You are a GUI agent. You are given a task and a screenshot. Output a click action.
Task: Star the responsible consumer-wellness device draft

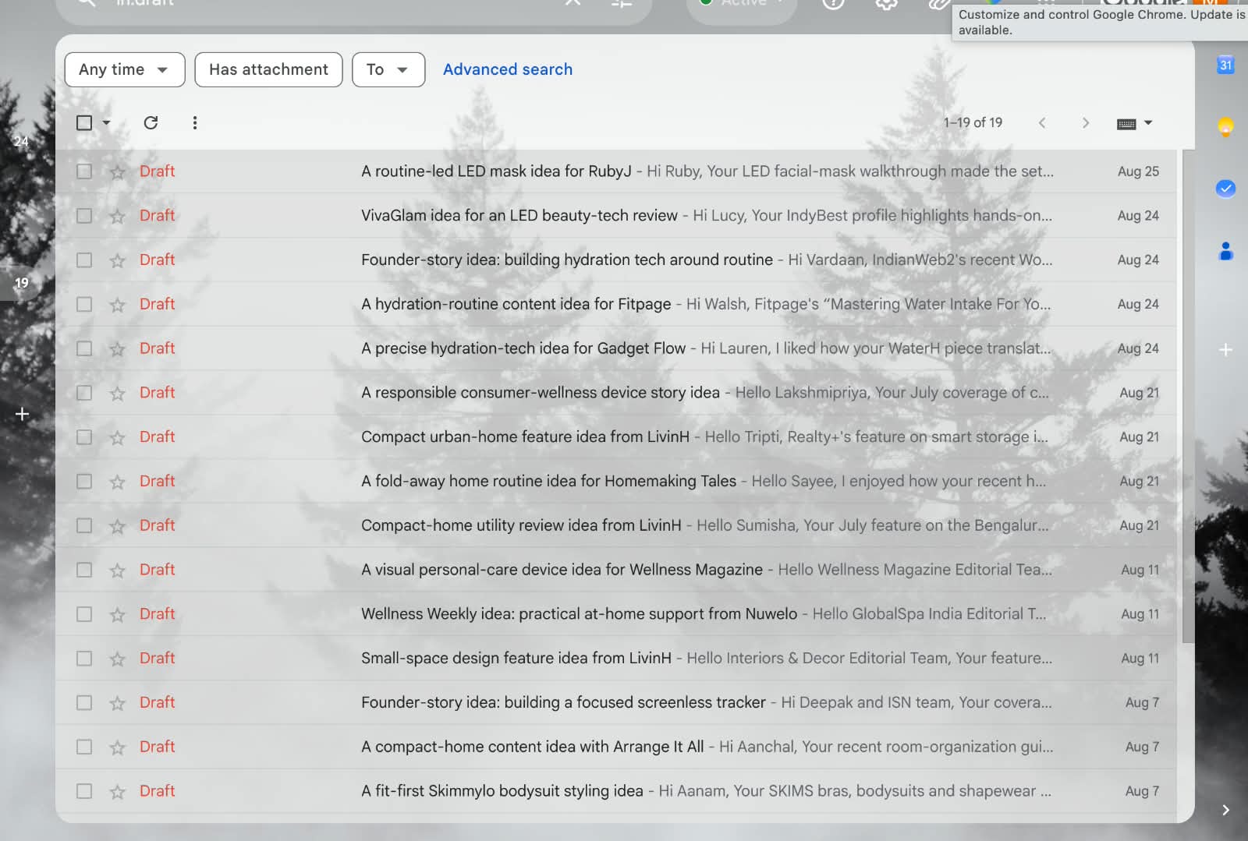click(117, 393)
